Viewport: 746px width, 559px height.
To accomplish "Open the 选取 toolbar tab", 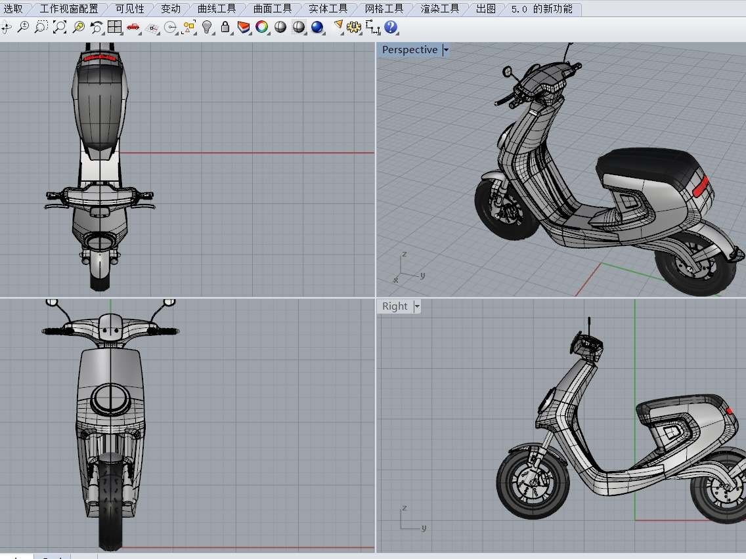I will click(x=13, y=9).
